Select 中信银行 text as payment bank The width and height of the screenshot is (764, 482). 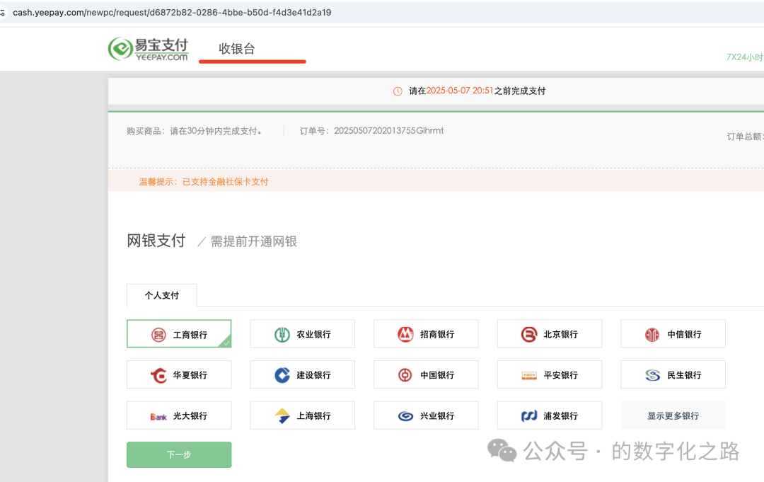684,334
